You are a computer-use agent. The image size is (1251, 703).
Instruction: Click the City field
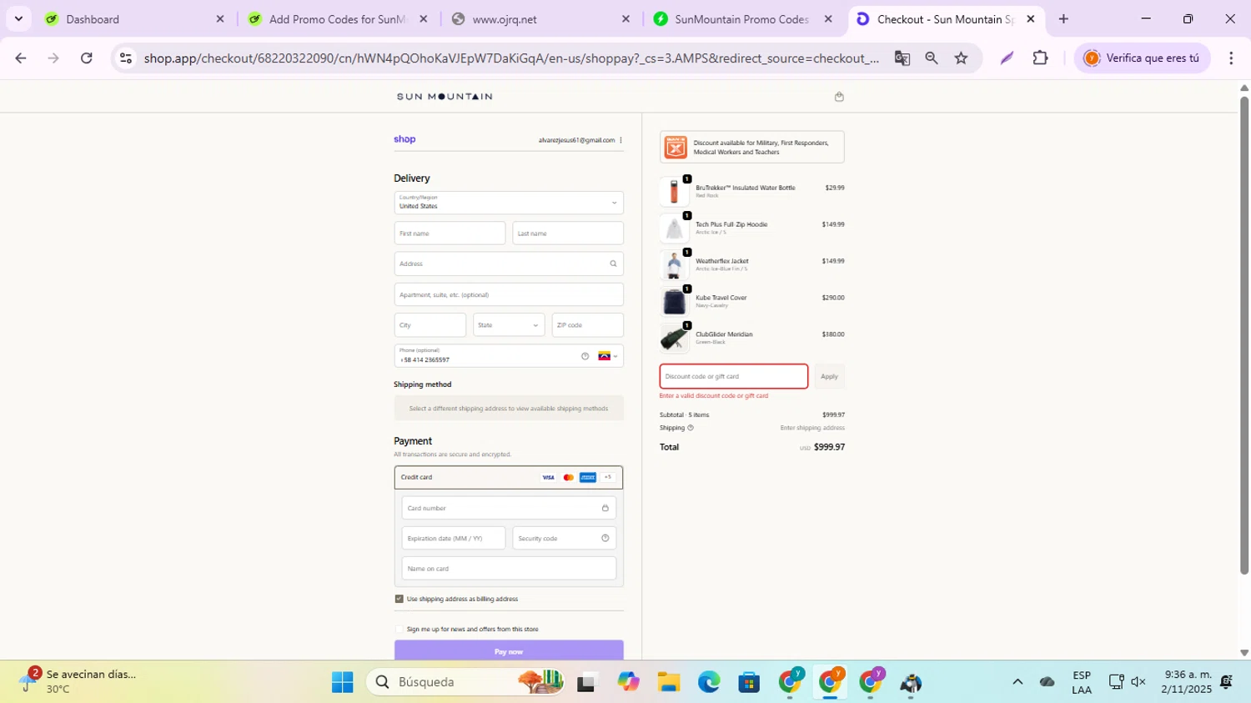(x=430, y=325)
